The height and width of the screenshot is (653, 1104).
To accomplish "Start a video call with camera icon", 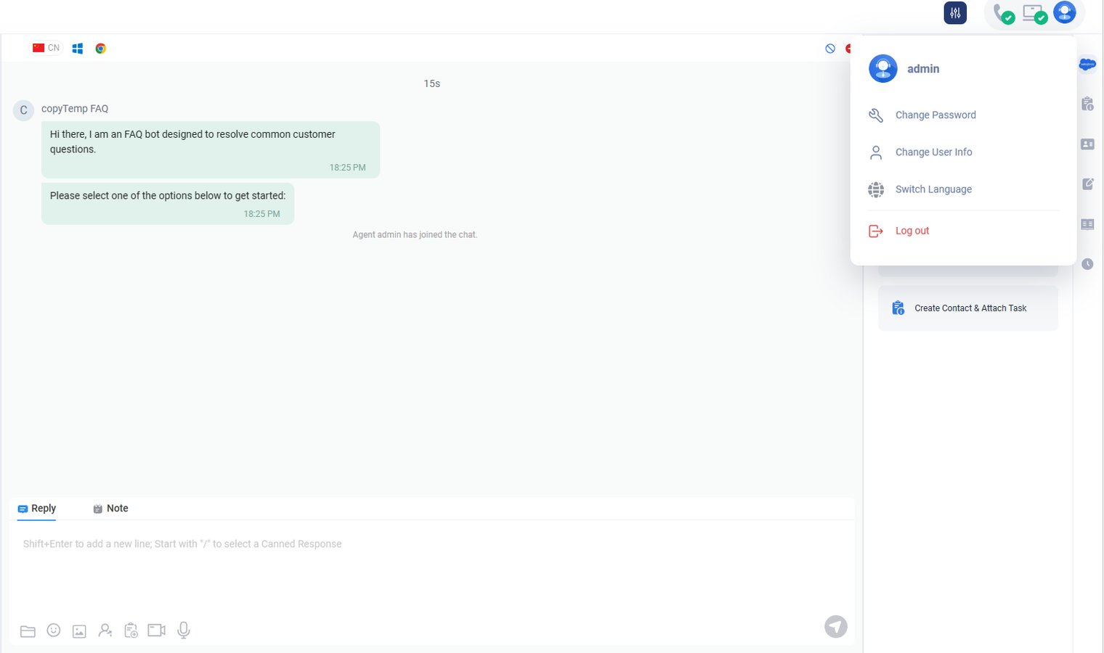I will 156,630.
